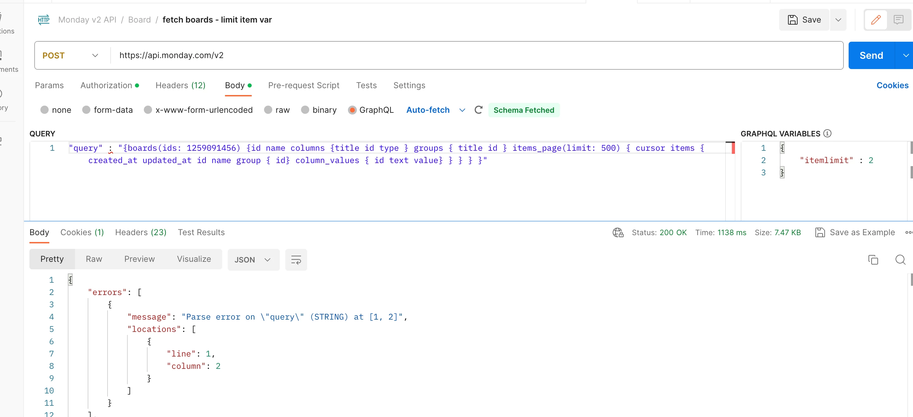Open the Pre-request Script tab
The width and height of the screenshot is (913, 417).
pos(304,85)
